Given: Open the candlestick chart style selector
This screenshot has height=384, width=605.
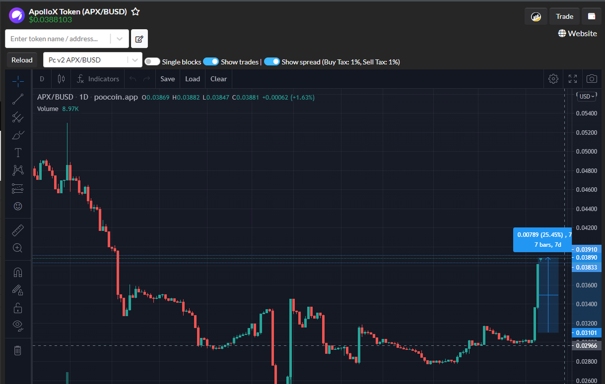Looking at the screenshot, I should [62, 79].
